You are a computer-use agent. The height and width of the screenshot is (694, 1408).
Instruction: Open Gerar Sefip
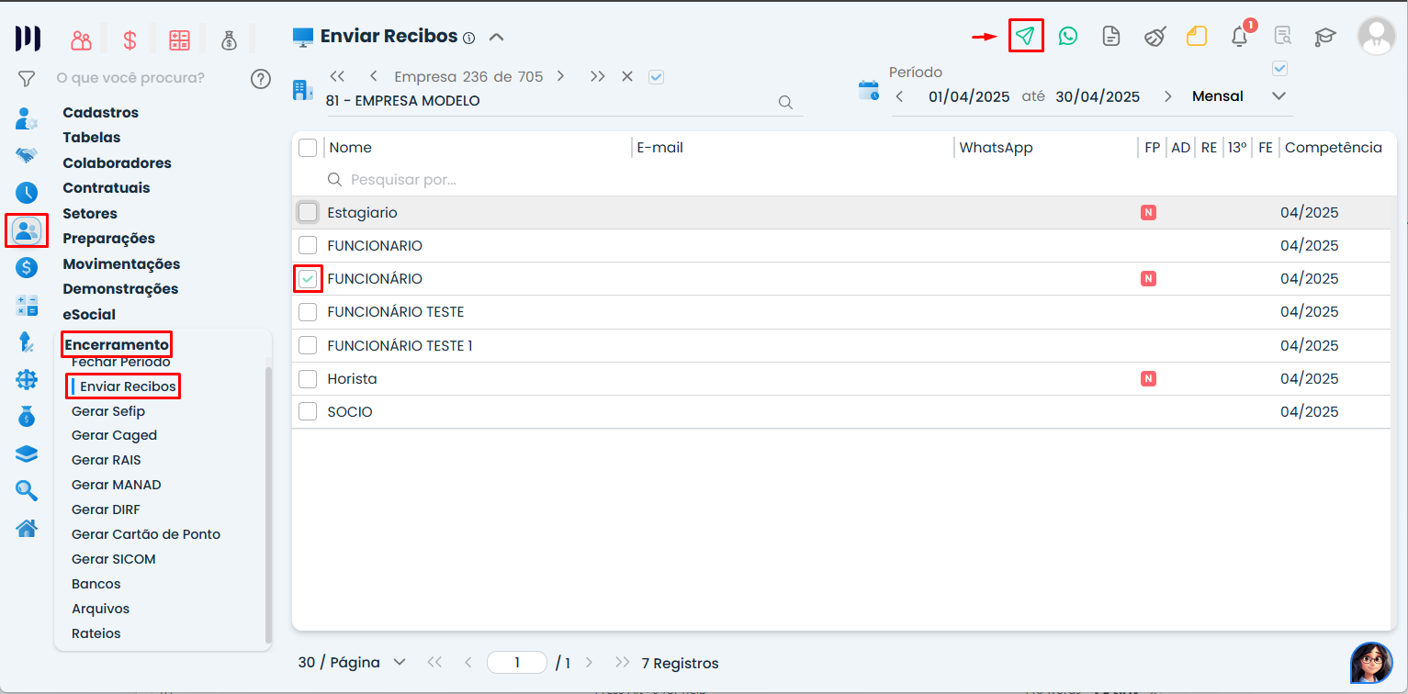point(108,411)
